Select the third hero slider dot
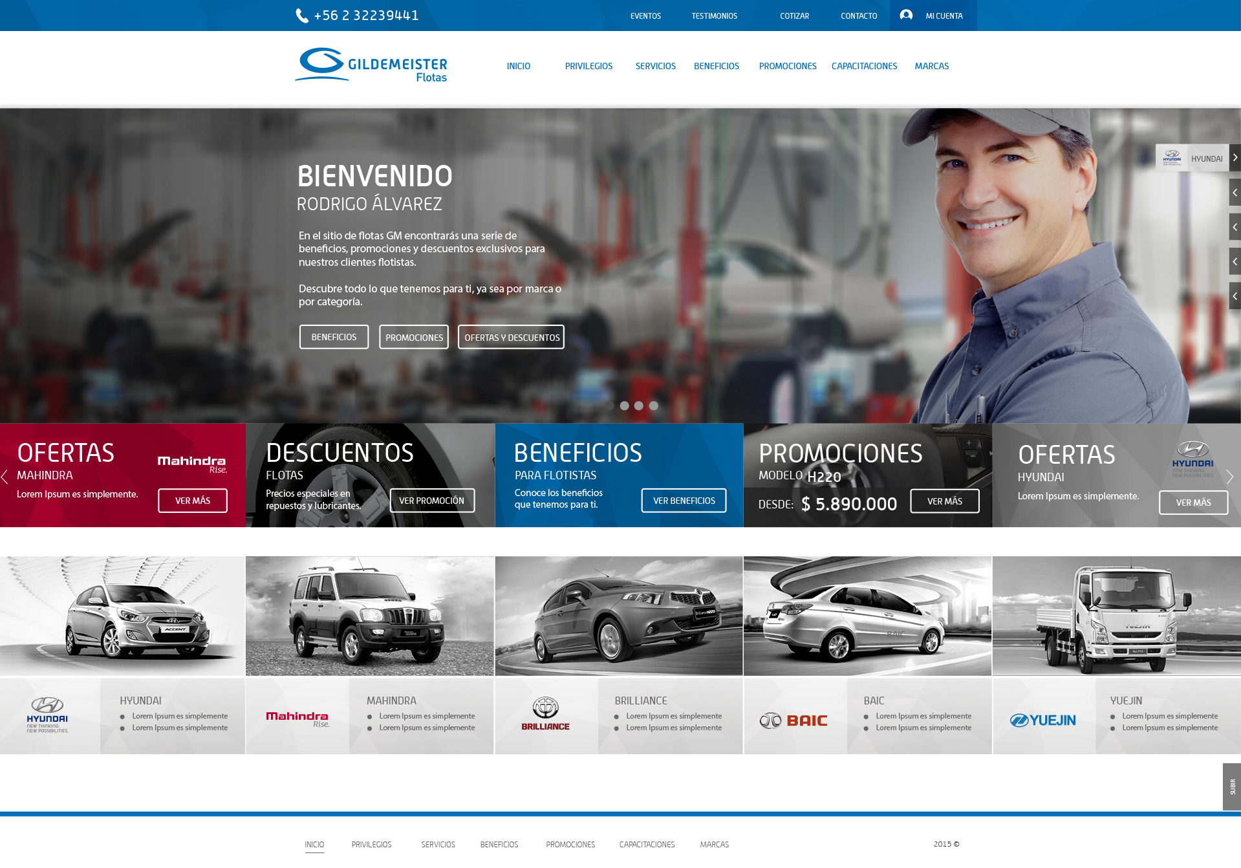Screen dimensions: 1241x868 (x=639, y=406)
